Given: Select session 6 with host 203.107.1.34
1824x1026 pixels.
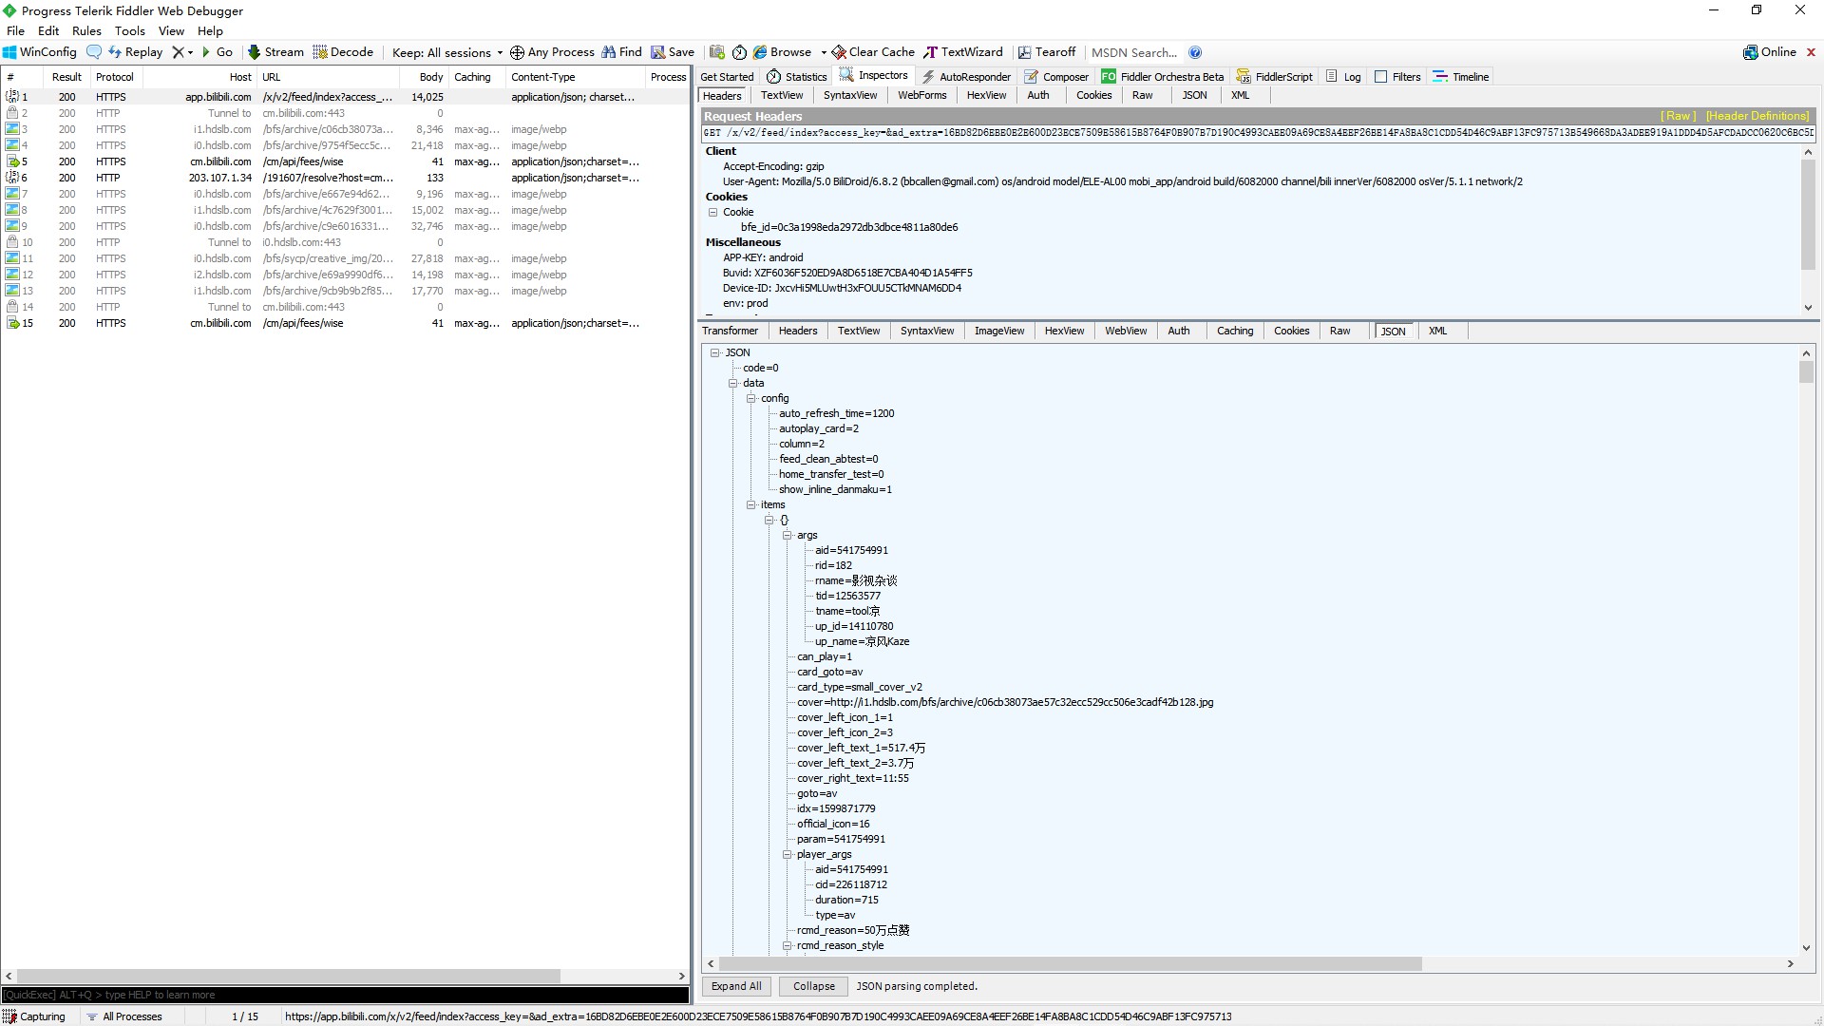Looking at the screenshot, I should 345,178.
